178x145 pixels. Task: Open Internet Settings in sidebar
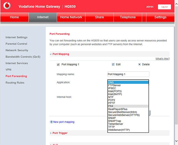pyautogui.click(x=16, y=37)
